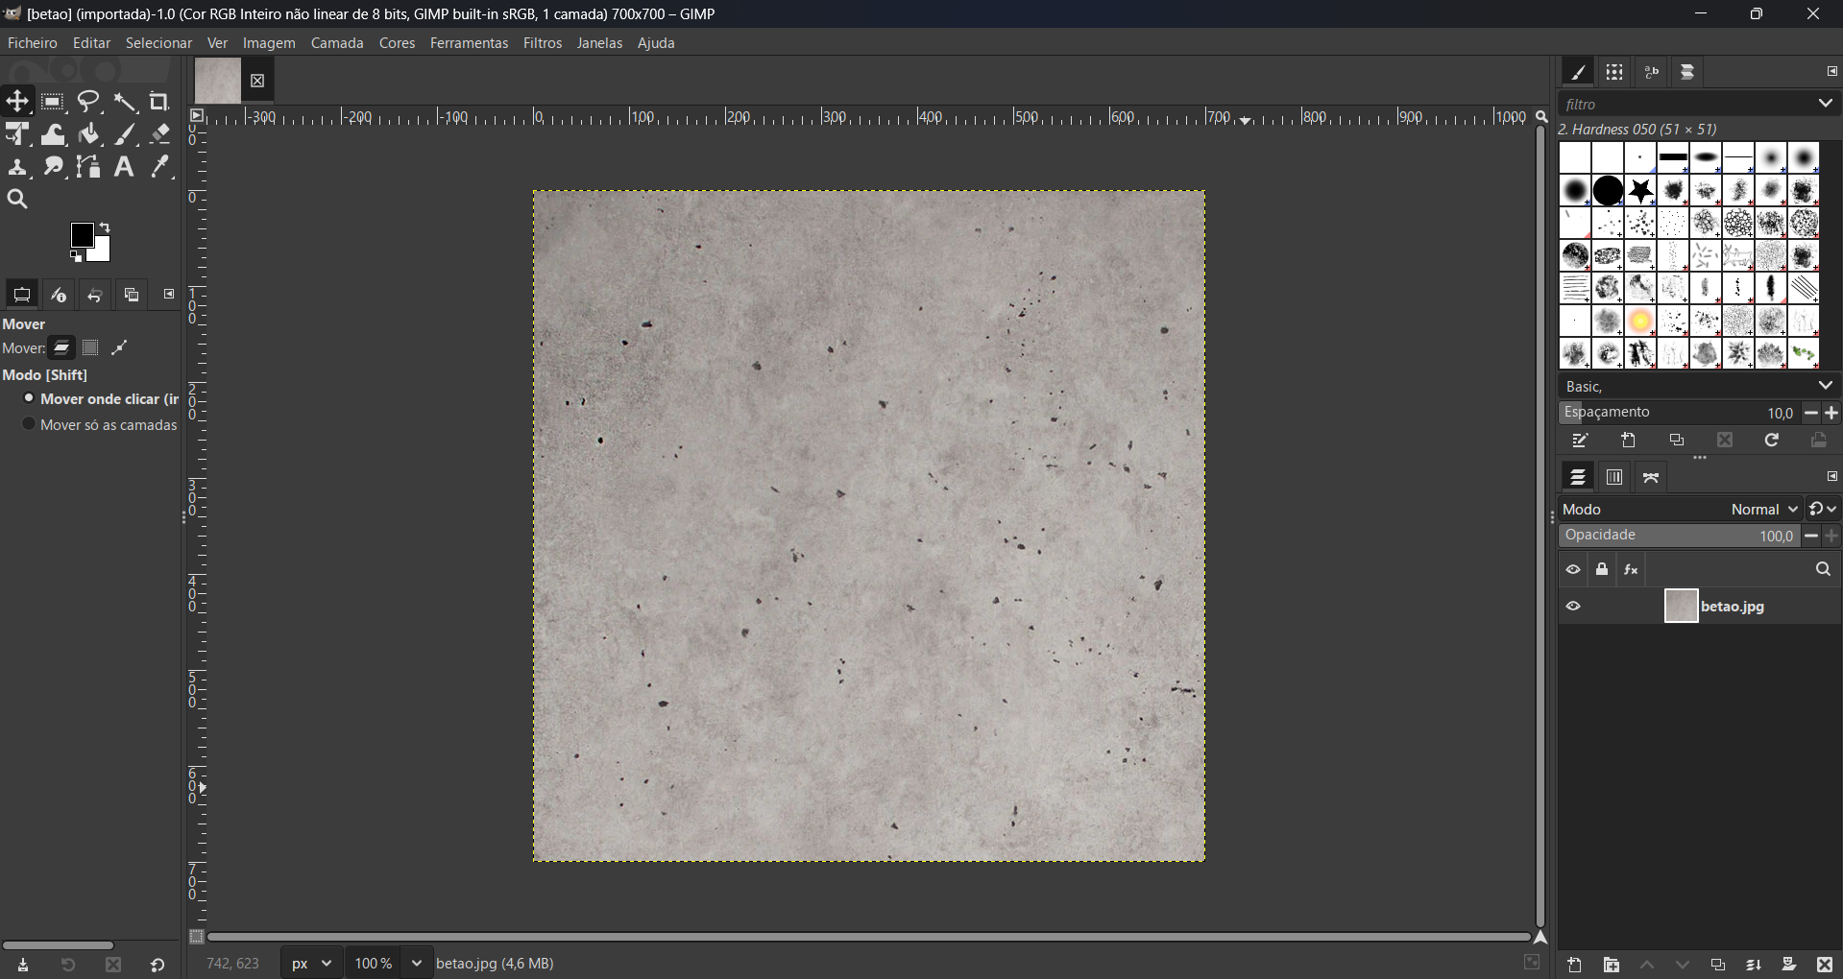Select the Color Picker eyedropper tool

160,167
